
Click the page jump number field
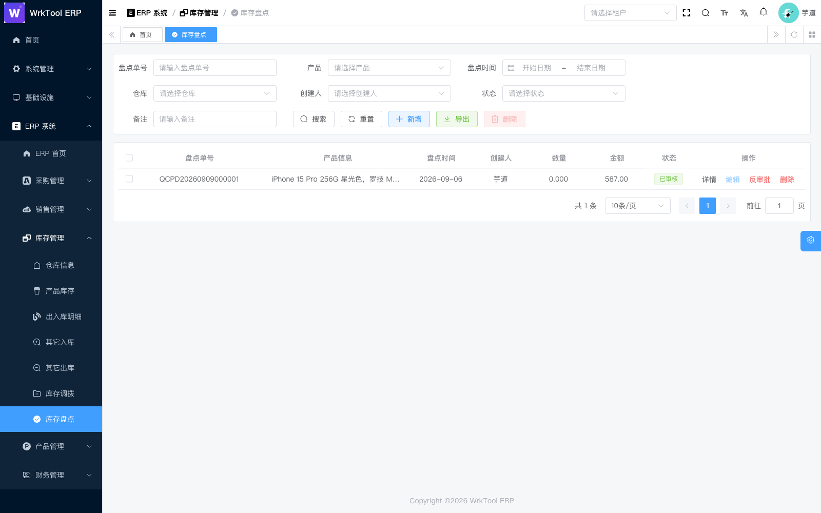(779, 206)
